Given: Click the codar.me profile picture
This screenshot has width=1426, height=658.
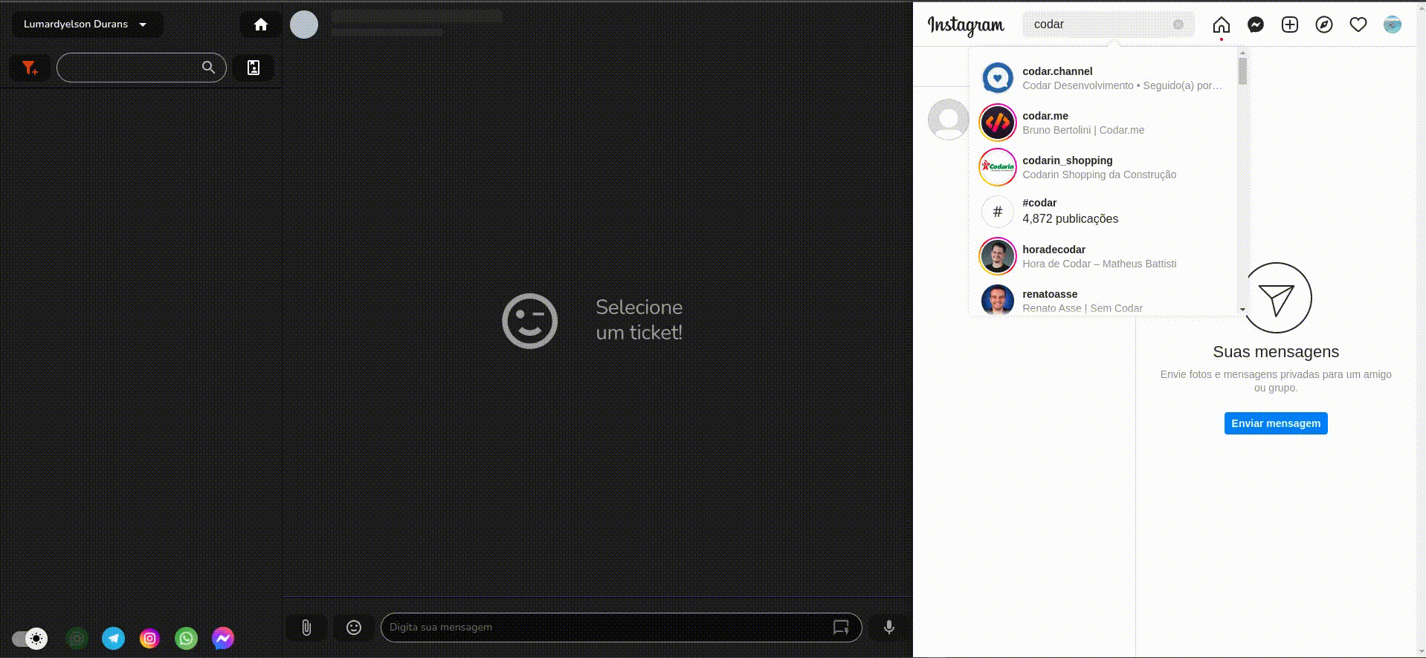Looking at the screenshot, I should point(998,123).
